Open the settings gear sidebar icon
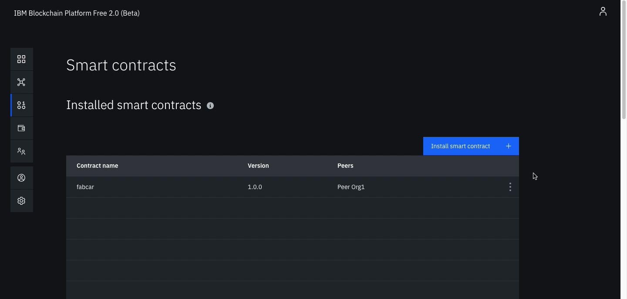 pos(21,201)
